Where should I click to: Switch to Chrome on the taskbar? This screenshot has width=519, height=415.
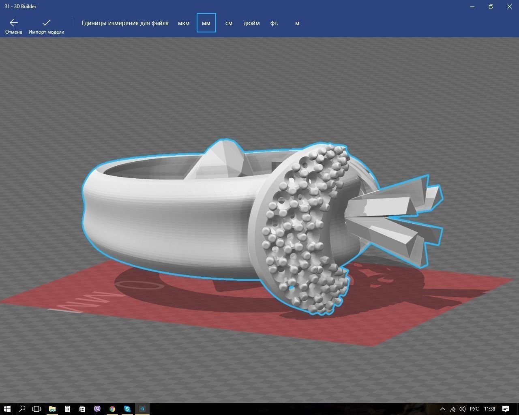point(112,409)
